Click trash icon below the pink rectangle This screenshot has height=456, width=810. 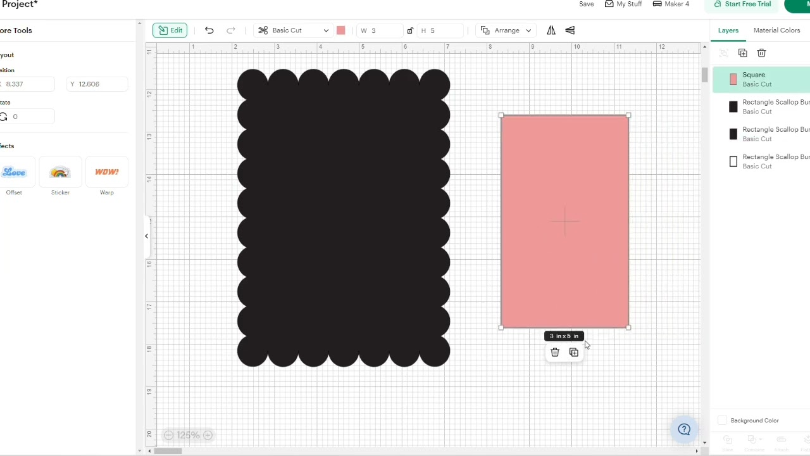pyautogui.click(x=555, y=352)
